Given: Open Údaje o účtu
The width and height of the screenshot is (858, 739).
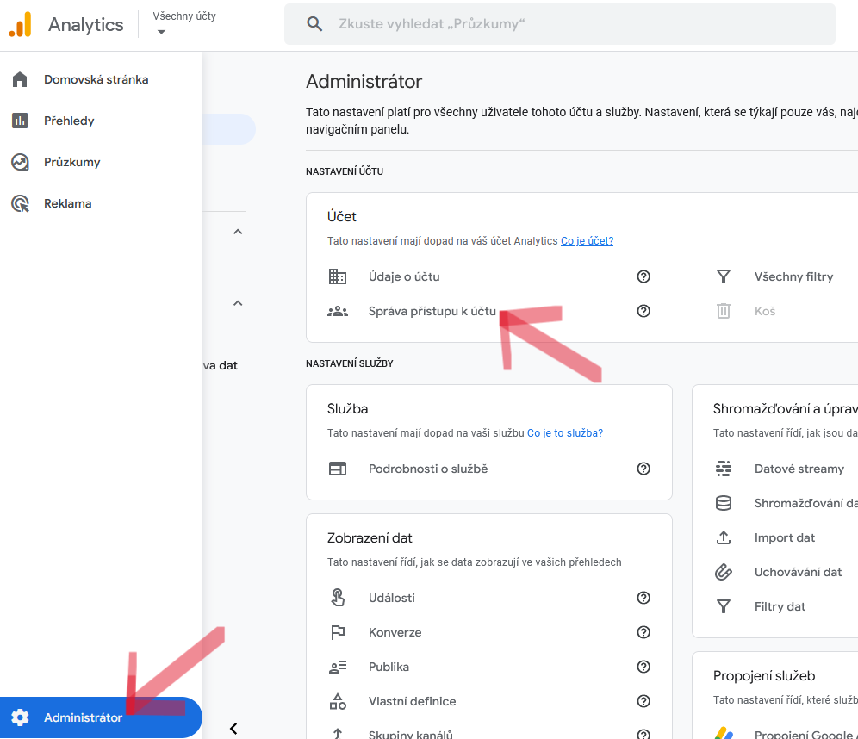Looking at the screenshot, I should click(404, 276).
